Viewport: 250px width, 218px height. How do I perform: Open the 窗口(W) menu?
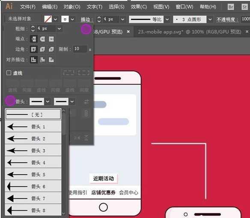tap(185, 7)
